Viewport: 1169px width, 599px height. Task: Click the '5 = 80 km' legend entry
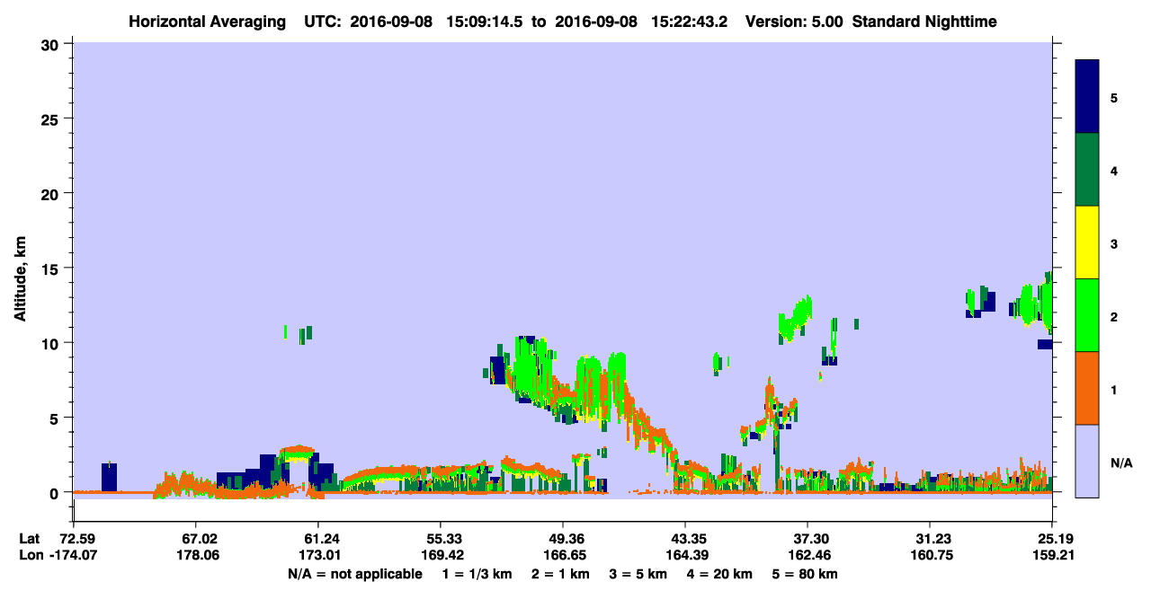tap(806, 573)
